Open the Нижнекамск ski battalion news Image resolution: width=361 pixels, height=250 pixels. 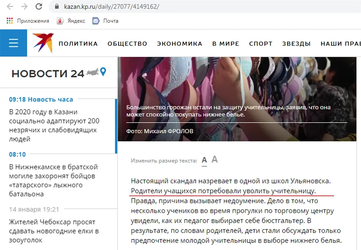pos(54,180)
